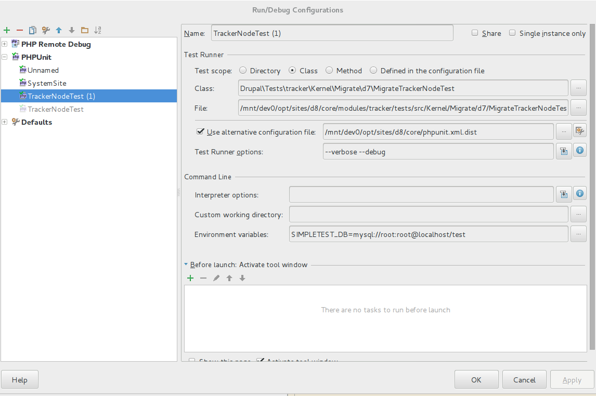596x396 pixels.
Task: Click the Cancel button
Action: coord(524,380)
